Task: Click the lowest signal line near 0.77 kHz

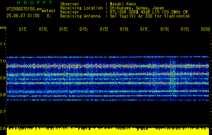Action: (x=108, y=100)
